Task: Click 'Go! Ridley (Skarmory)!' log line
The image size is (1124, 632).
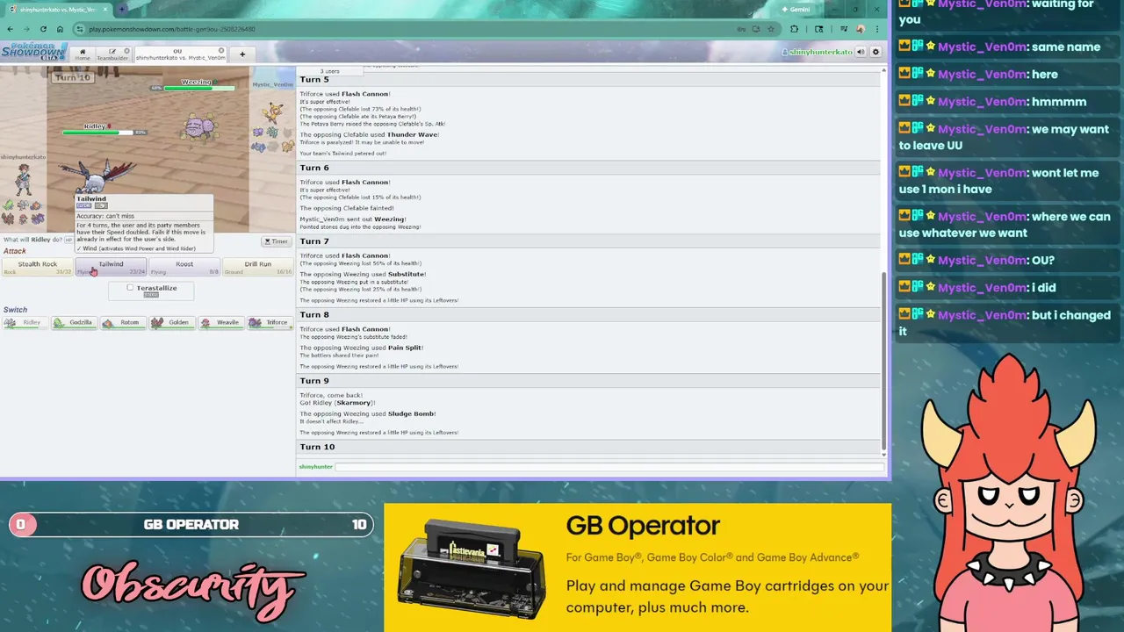Action: 337,403
